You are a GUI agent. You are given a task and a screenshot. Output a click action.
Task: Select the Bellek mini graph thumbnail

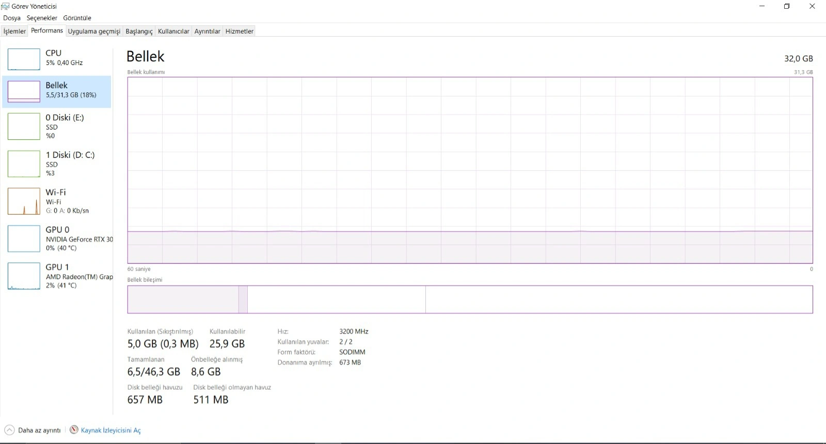tap(24, 91)
